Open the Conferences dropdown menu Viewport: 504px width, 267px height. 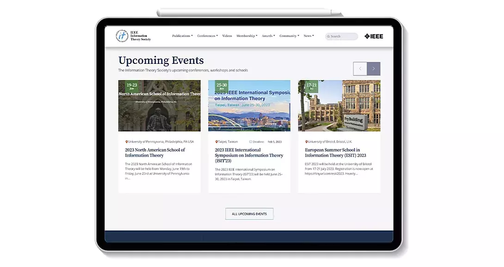coord(207,36)
